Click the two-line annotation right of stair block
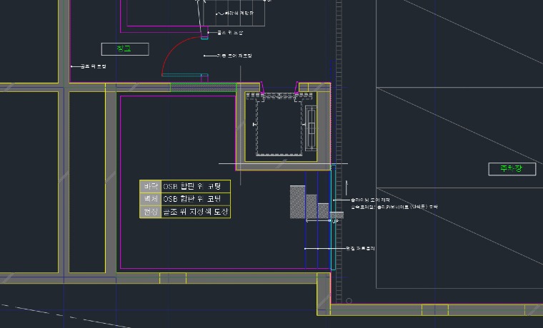This screenshot has height=328, width=543. pyautogui.click(x=393, y=203)
